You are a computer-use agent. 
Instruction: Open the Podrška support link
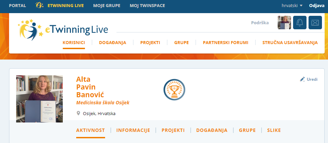(260, 23)
